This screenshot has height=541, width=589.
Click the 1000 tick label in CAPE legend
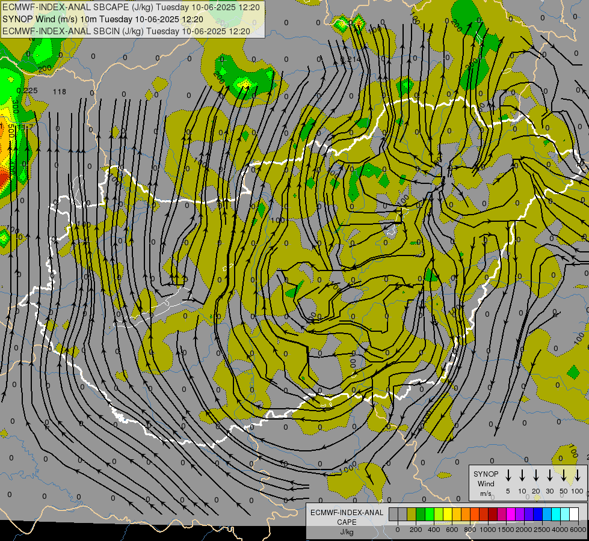click(488, 530)
